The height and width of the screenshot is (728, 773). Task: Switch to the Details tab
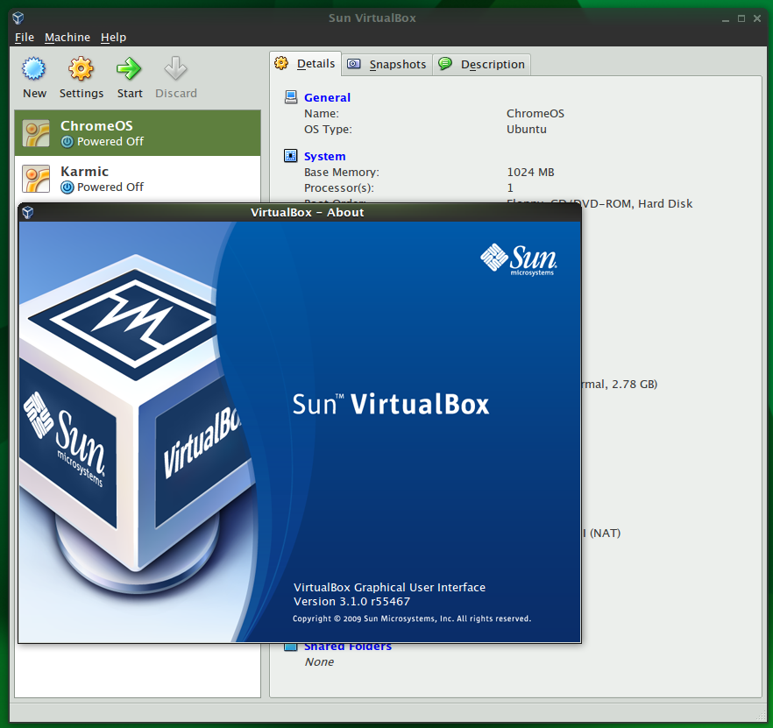pyautogui.click(x=305, y=64)
